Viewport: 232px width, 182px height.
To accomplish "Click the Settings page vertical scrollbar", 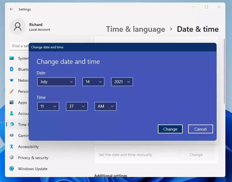I will click(224, 71).
